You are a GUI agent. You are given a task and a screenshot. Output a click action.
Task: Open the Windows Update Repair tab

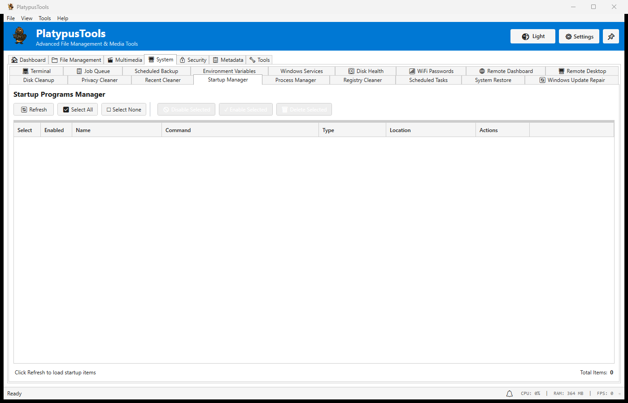tap(572, 80)
